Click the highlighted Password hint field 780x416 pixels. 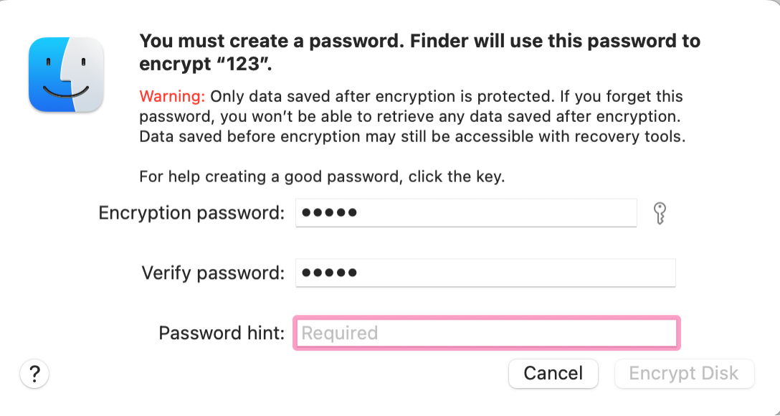tap(485, 333)
